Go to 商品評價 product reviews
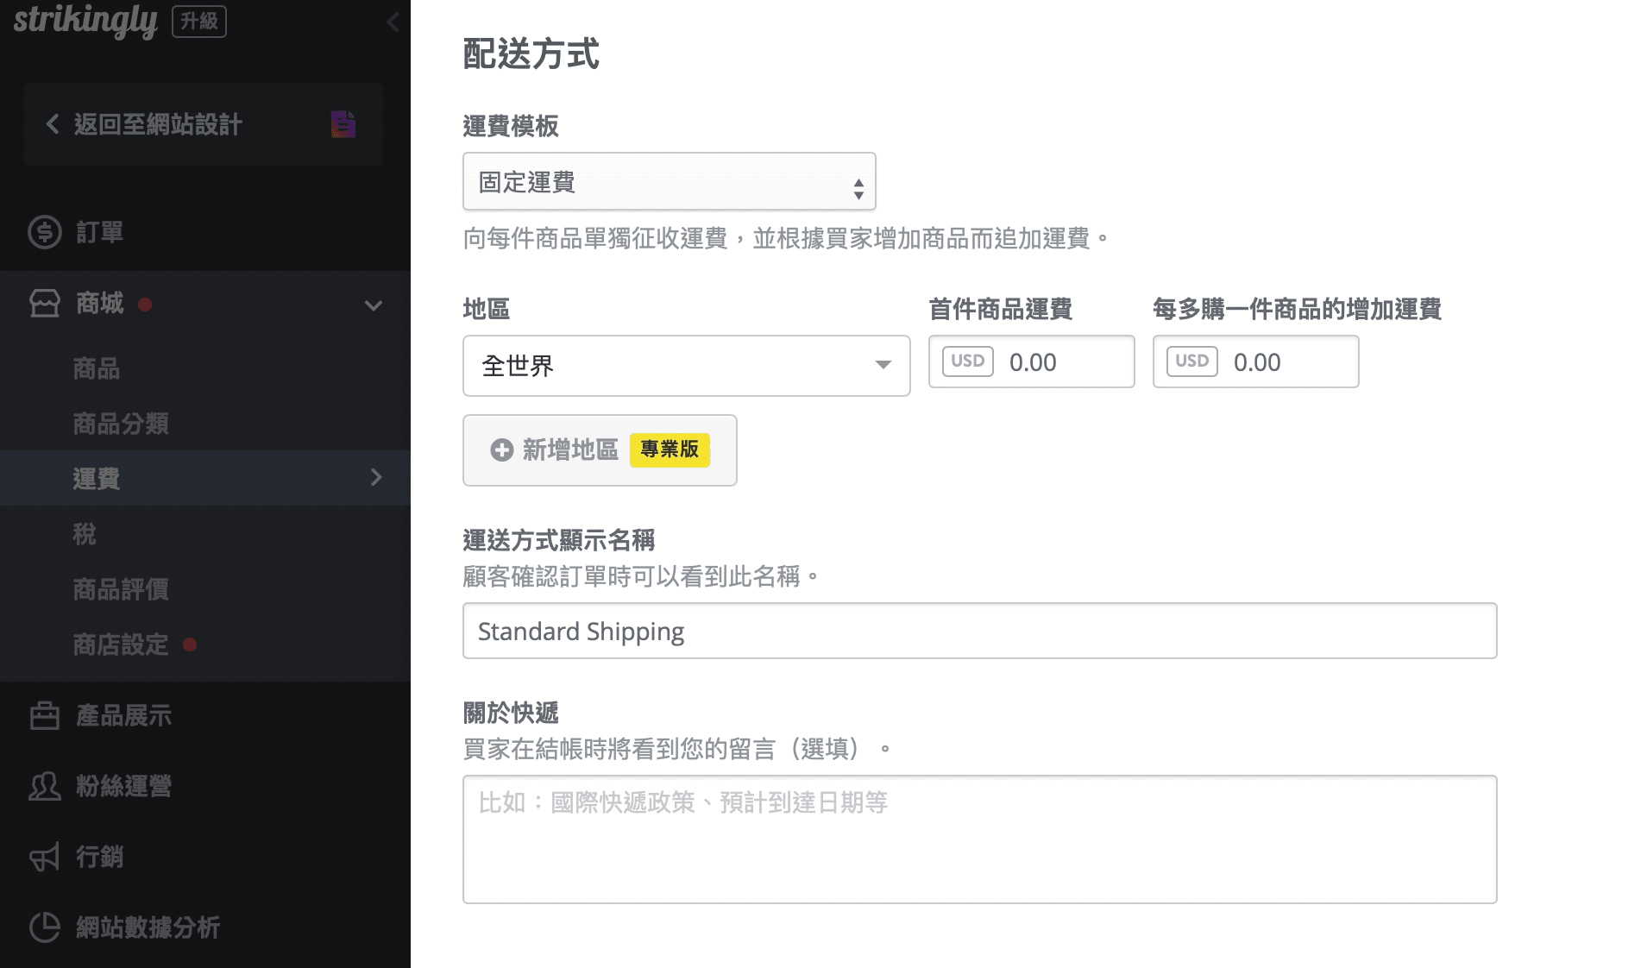This screenshot has width=1641, height=968. click(x=121, y=589)
